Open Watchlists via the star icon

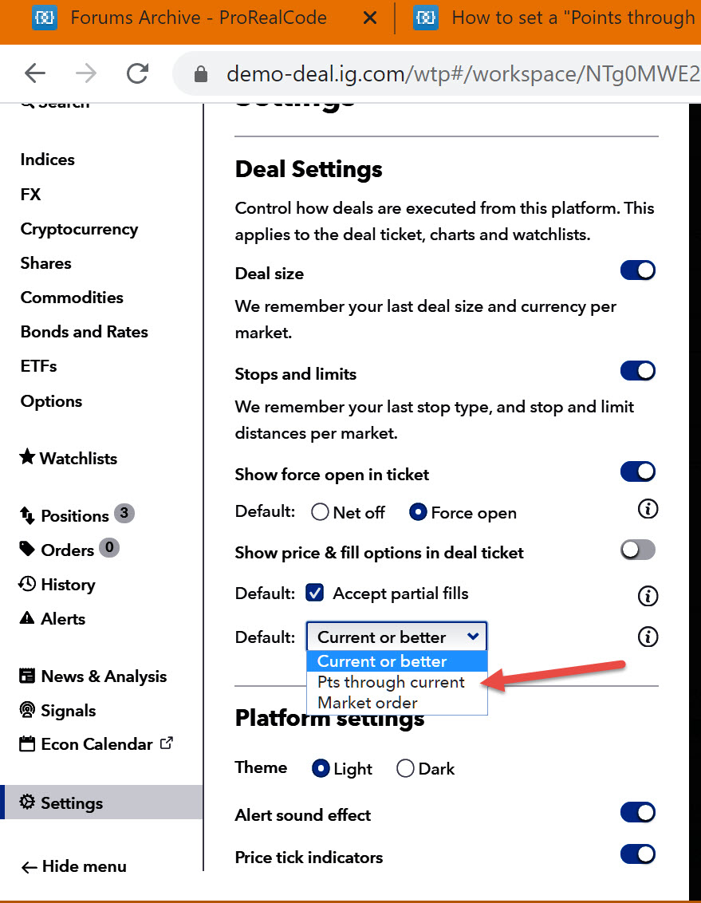[x=27, y=458]
